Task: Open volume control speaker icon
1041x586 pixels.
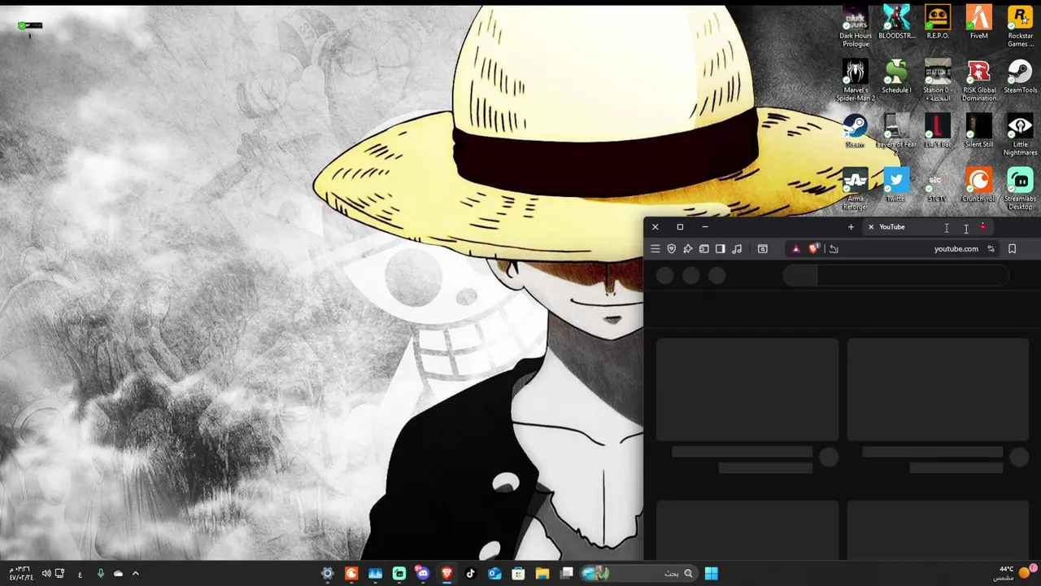Action: pos(46,574)
